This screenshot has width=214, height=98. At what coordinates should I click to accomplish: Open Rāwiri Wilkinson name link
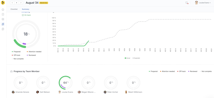click(x=135, y=92)
